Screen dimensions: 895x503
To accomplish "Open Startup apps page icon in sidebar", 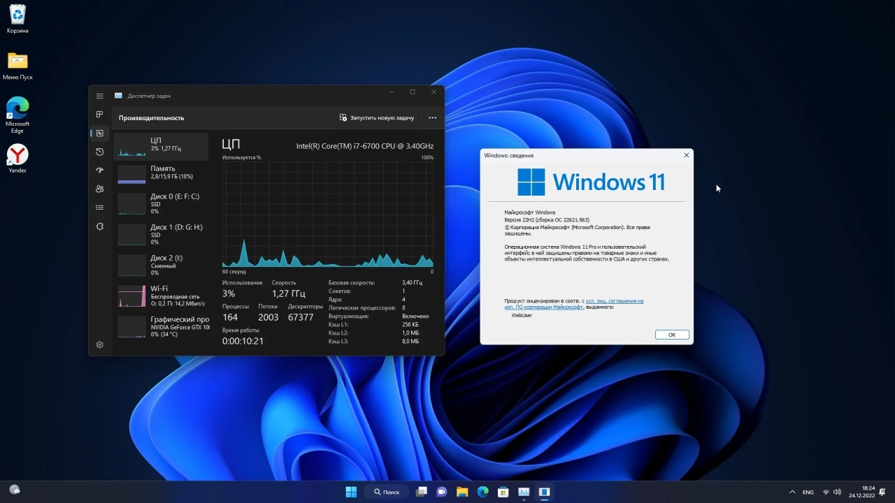I will pyautogui.click(x=100, y=170).
